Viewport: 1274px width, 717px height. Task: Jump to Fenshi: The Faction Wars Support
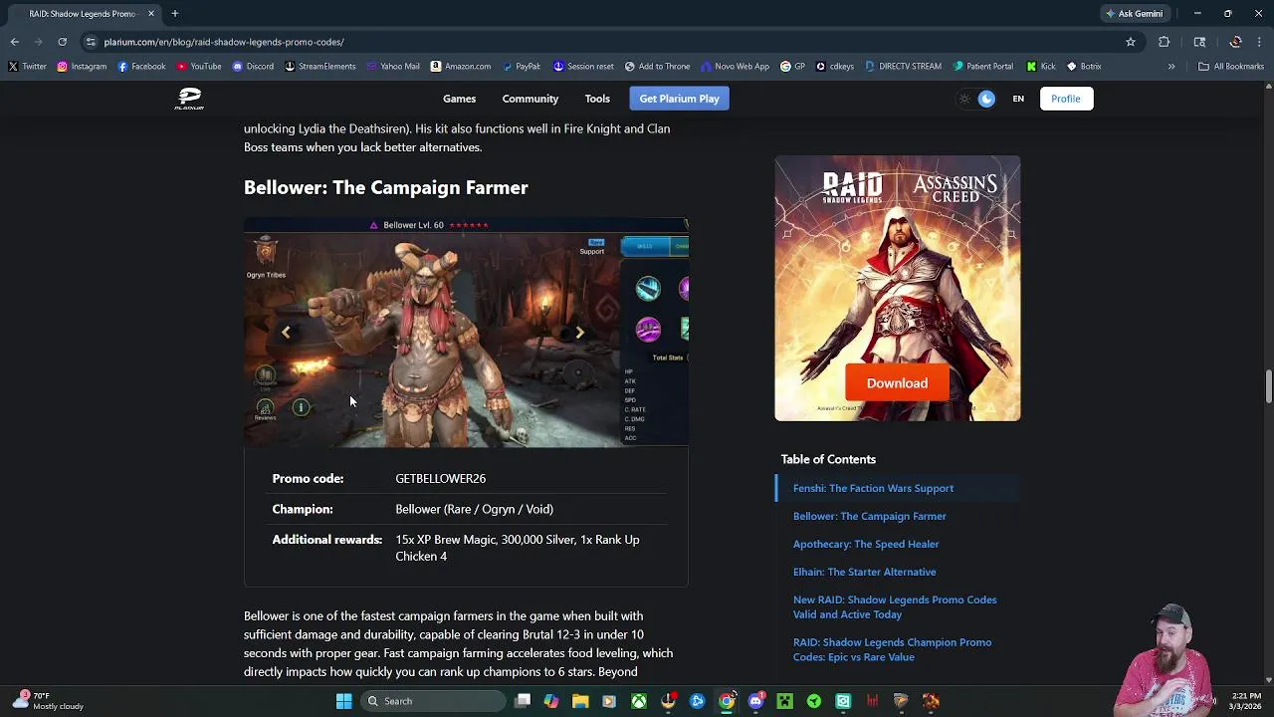pos(873,488)
